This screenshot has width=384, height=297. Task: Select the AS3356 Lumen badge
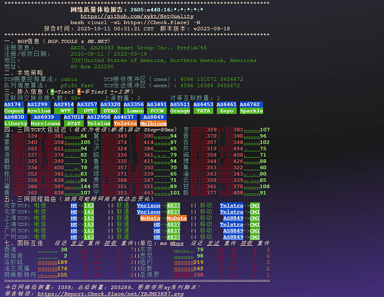click(x=135, y=108)
